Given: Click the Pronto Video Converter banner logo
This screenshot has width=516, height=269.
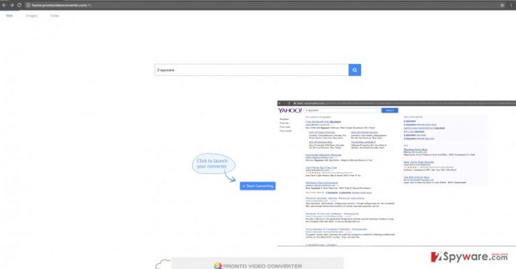Looking at the screenshot, I should click(x=258, y=266).
